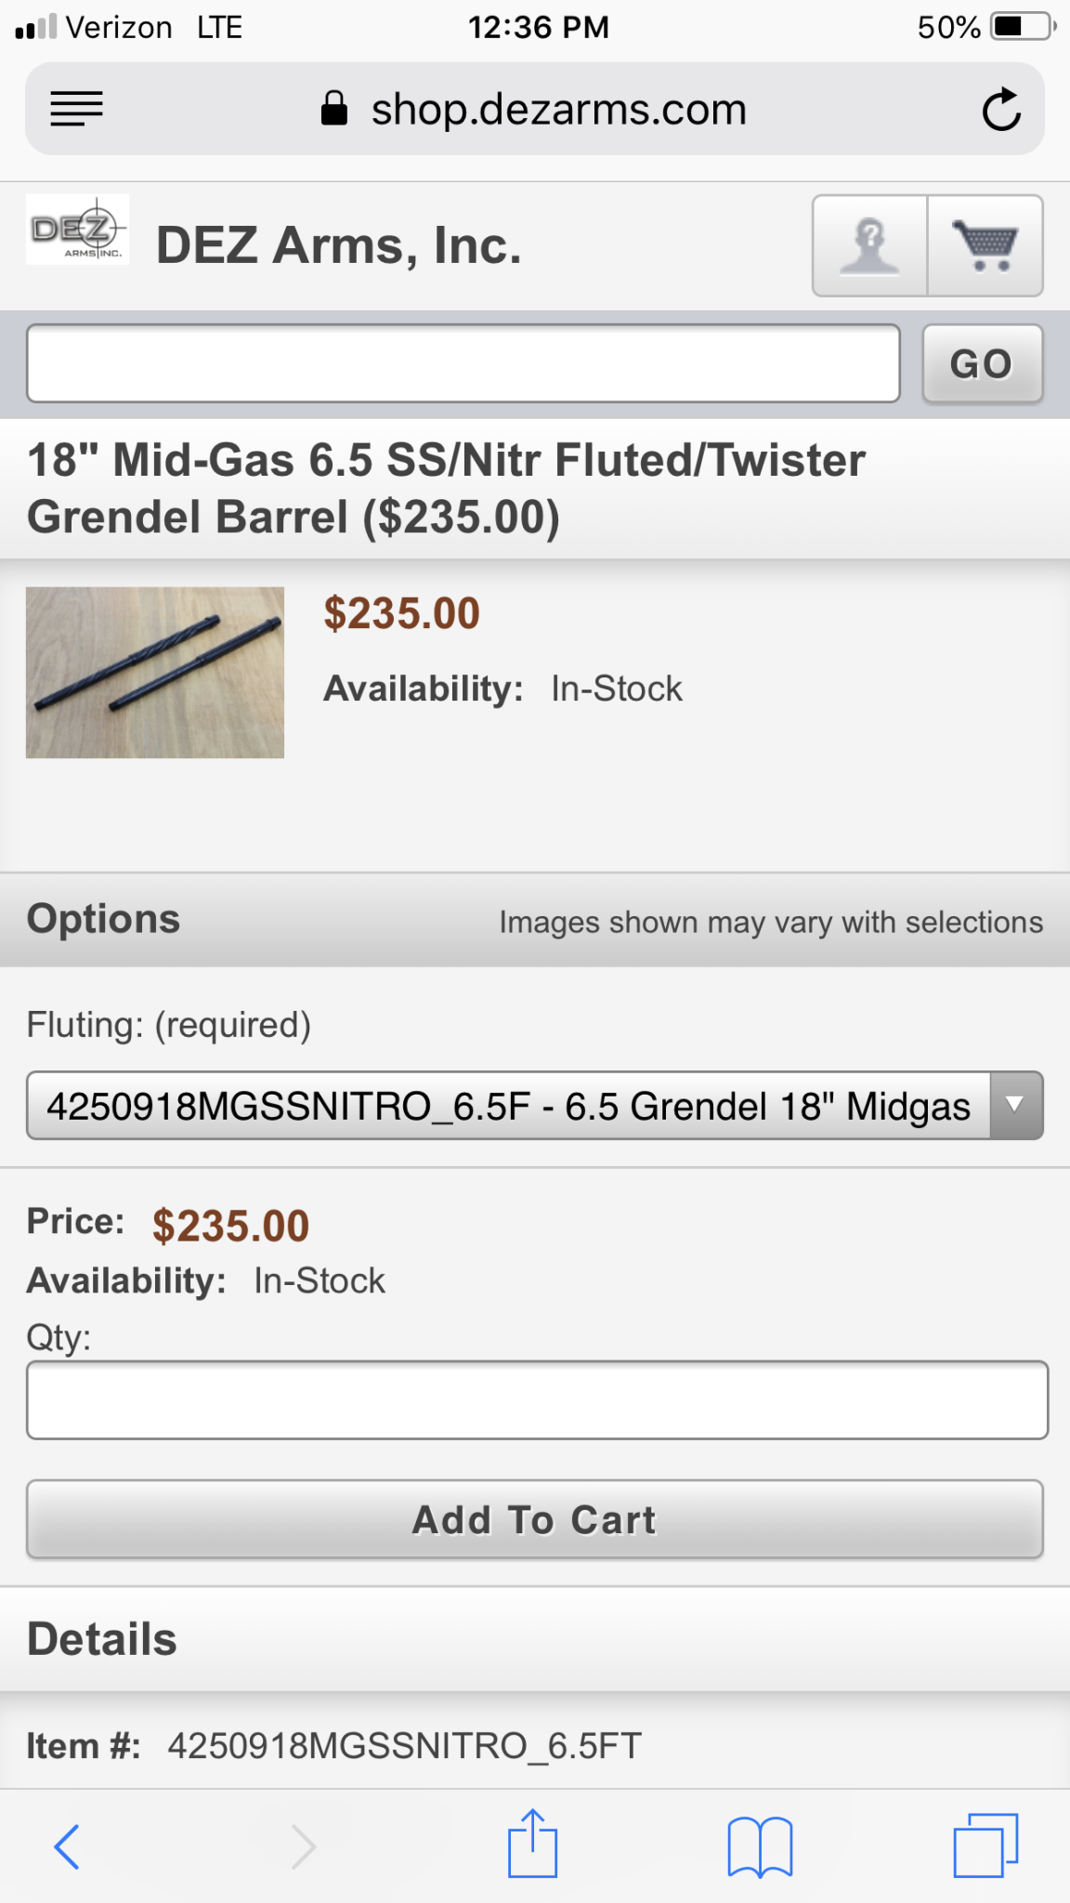The height and width of the screenshot is (1903, 1070).
Task: Go back with Safari's back arrow
Action: 67,1846
